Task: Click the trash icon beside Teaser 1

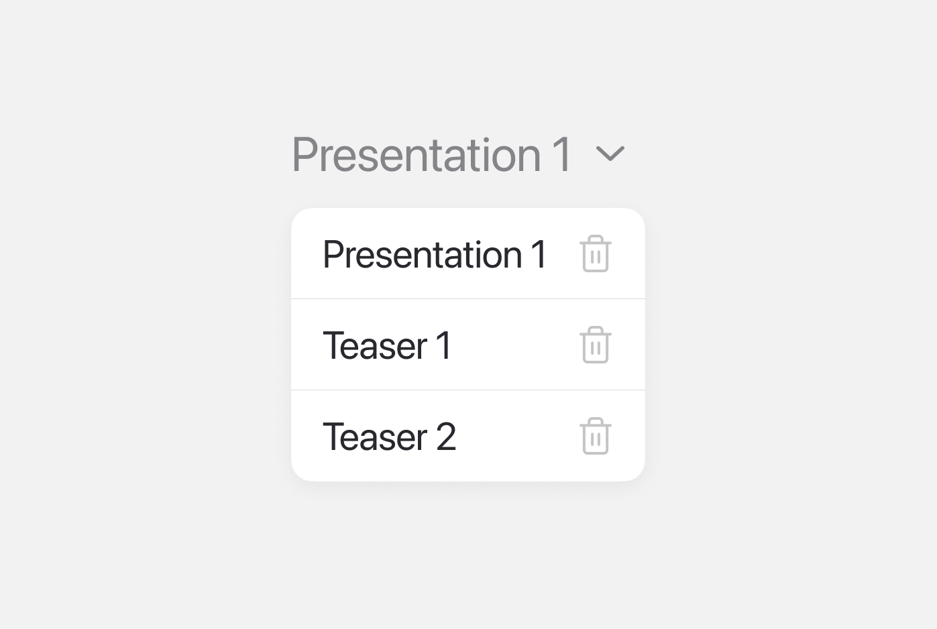Action: [x=595, y=345]
